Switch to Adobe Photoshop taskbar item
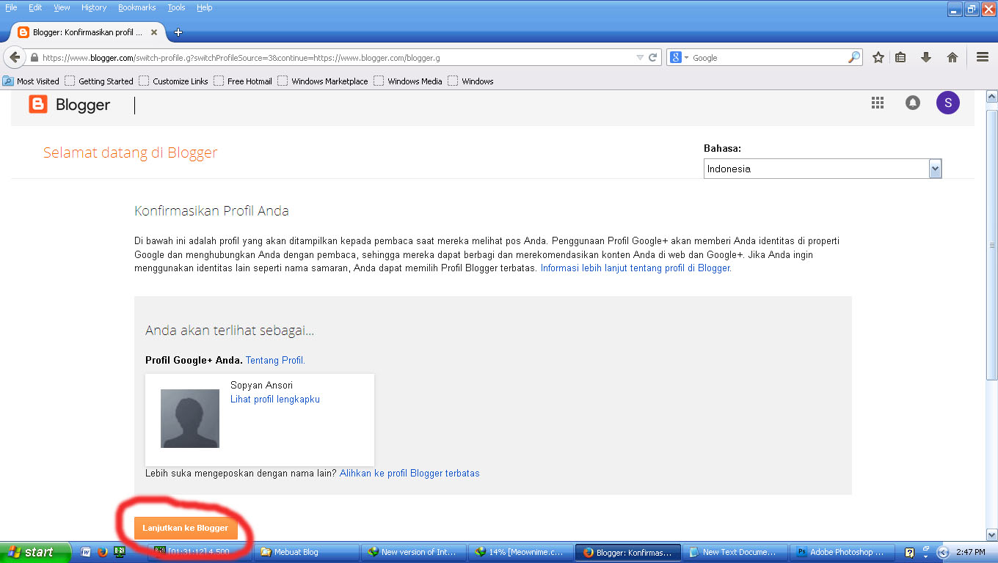This screenshot has width=998, height=563. [842, 552]
